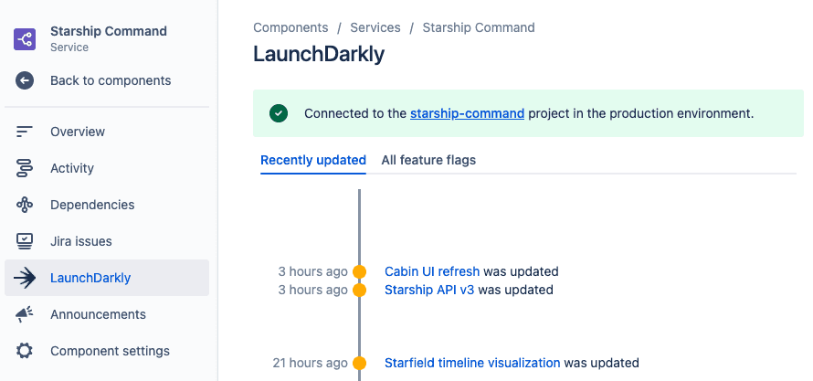Select the Recently updated tab
813x381 pixels.
click(x=313, y=160)
